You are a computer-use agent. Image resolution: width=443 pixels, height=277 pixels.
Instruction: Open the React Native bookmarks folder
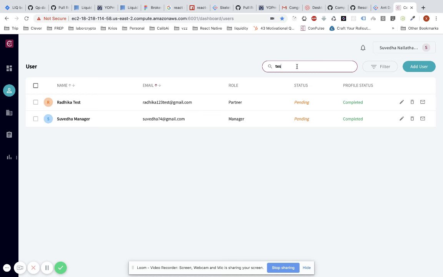pos(207,28)
